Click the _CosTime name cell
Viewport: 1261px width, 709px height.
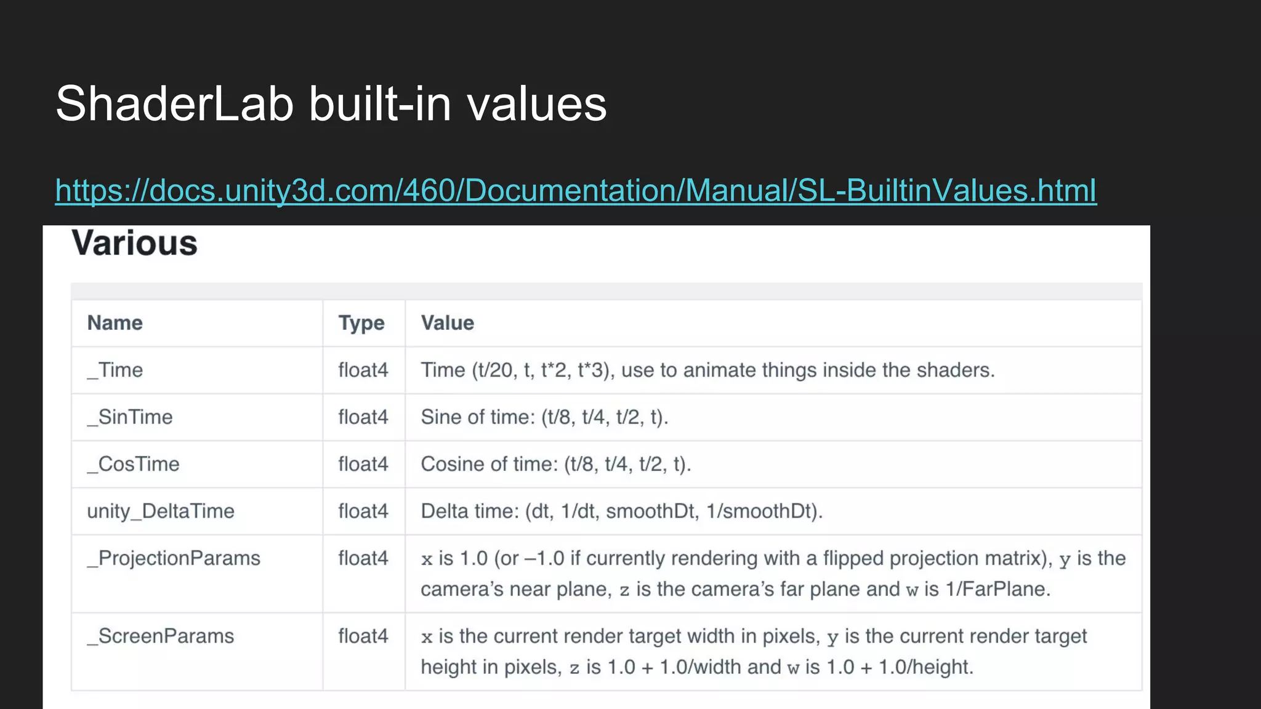134,464
